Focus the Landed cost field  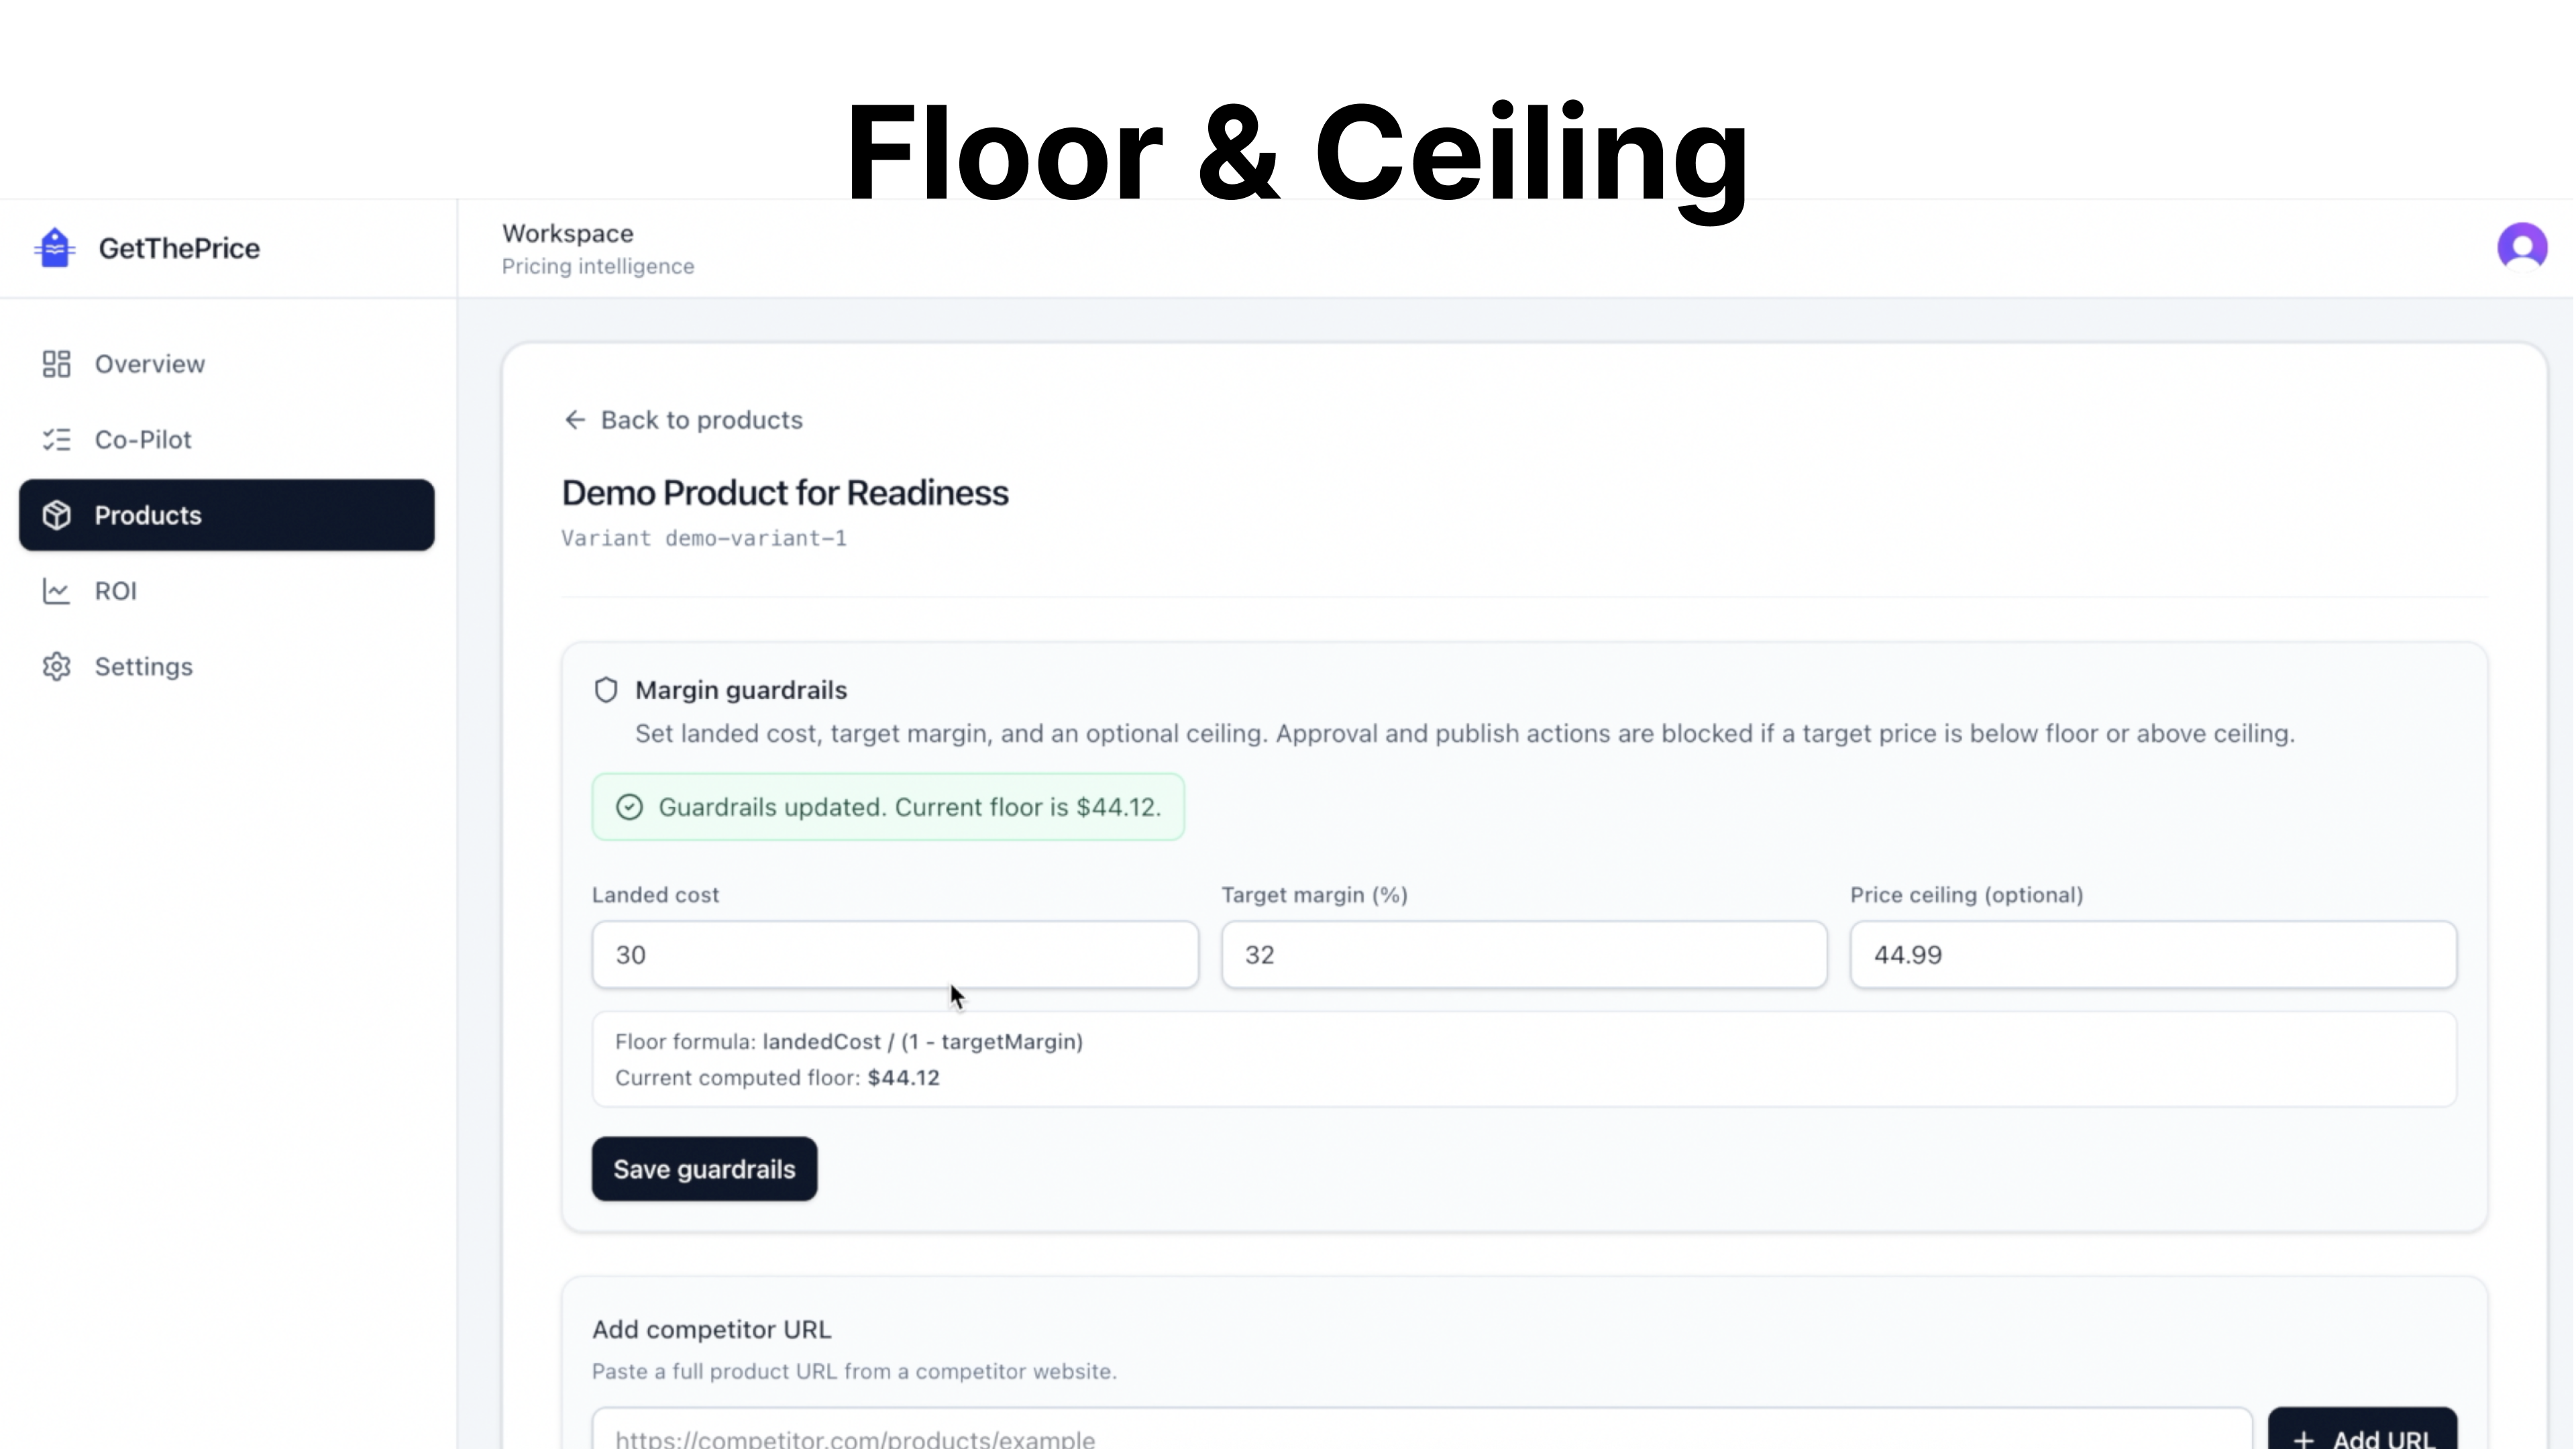tap(894, 955)
